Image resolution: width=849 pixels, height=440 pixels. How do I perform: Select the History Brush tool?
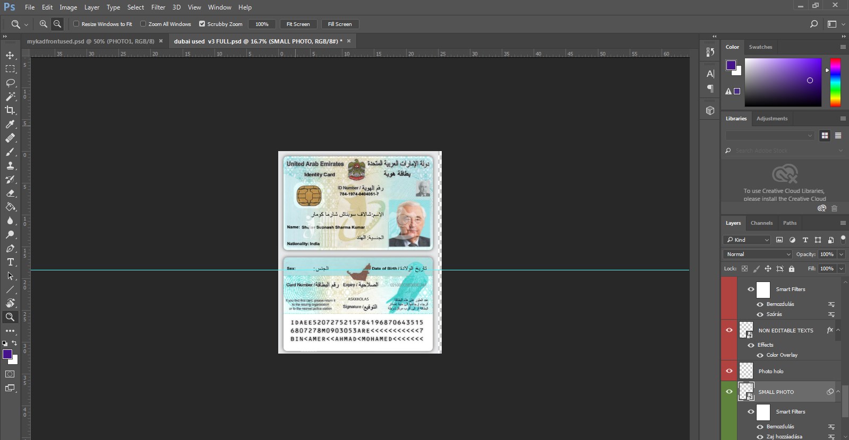coord(10,179)
